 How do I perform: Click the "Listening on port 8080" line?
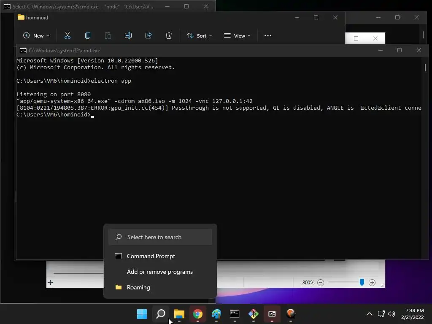[54, 94]
